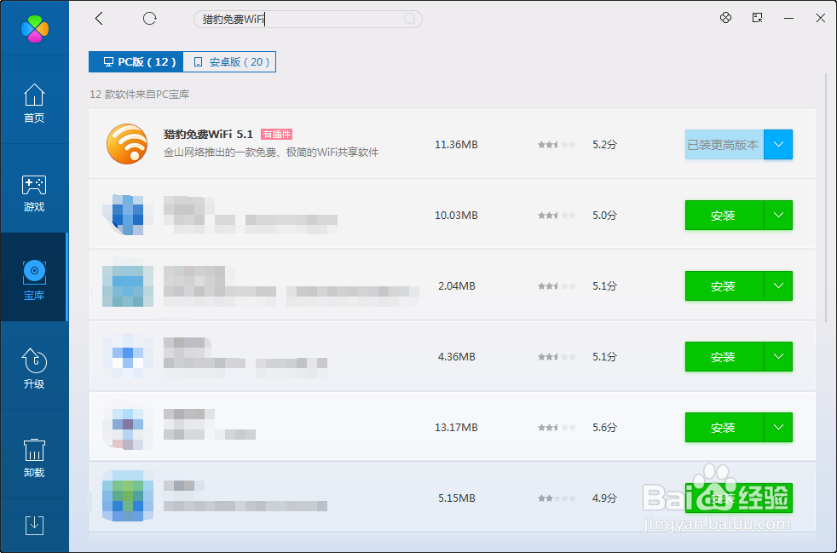Click the 12 款软件来自PC宝库 label
The image size is (837, 553).
click(x=139, y=95)
